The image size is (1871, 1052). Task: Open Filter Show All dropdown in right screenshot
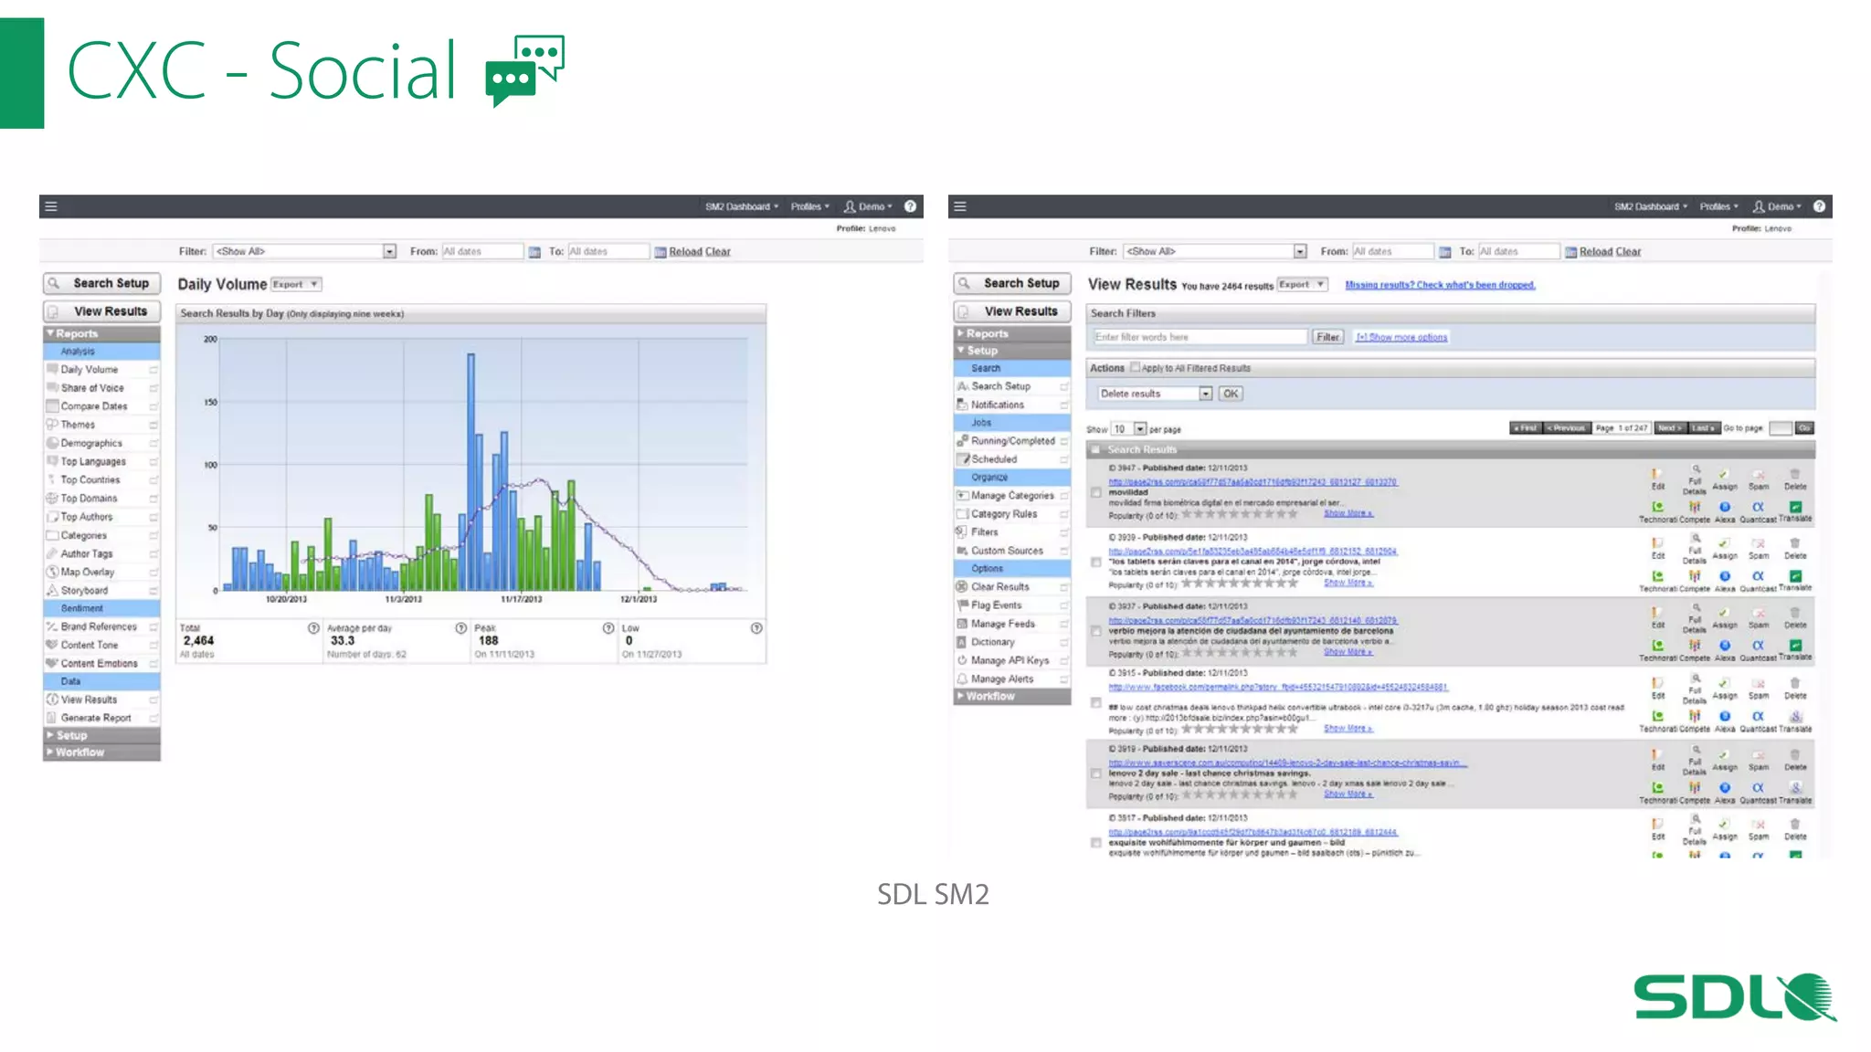pyautogui.click(x=1215, y=251)
